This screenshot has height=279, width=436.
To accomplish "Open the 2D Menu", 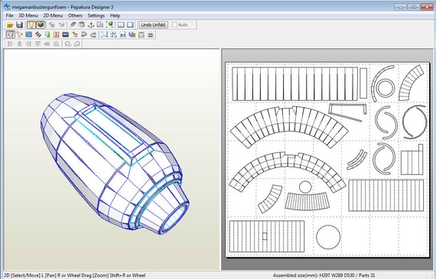I will click(53, 15).
